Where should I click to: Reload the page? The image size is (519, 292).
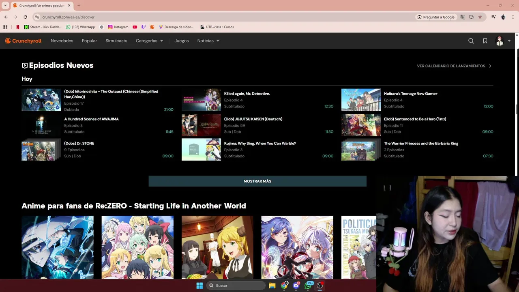25,17
